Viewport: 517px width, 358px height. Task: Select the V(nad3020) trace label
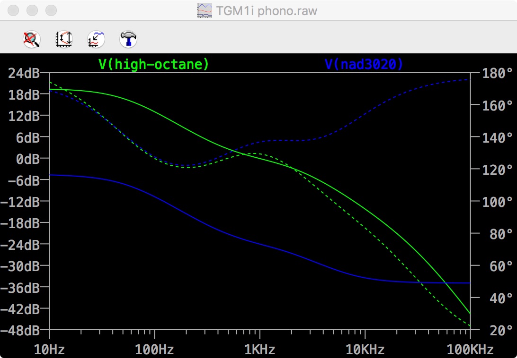pos(364,64)
